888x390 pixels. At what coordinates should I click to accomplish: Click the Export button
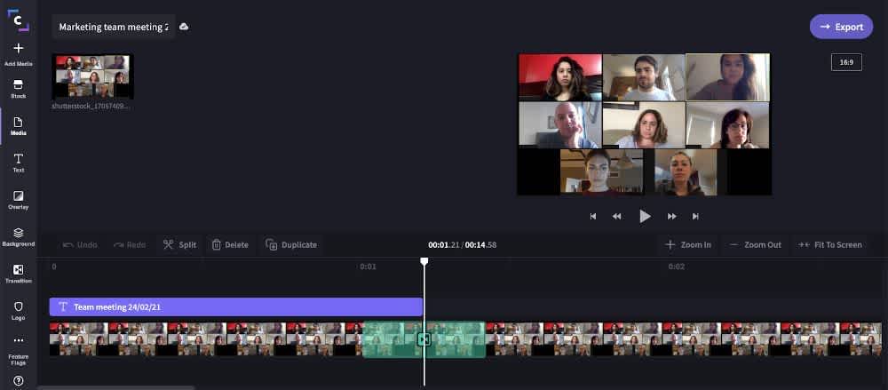pos(841,27)
